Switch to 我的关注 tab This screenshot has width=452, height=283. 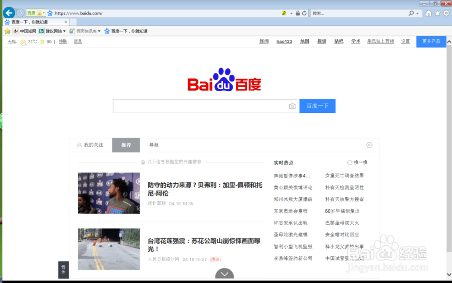(x=90, y=145)
